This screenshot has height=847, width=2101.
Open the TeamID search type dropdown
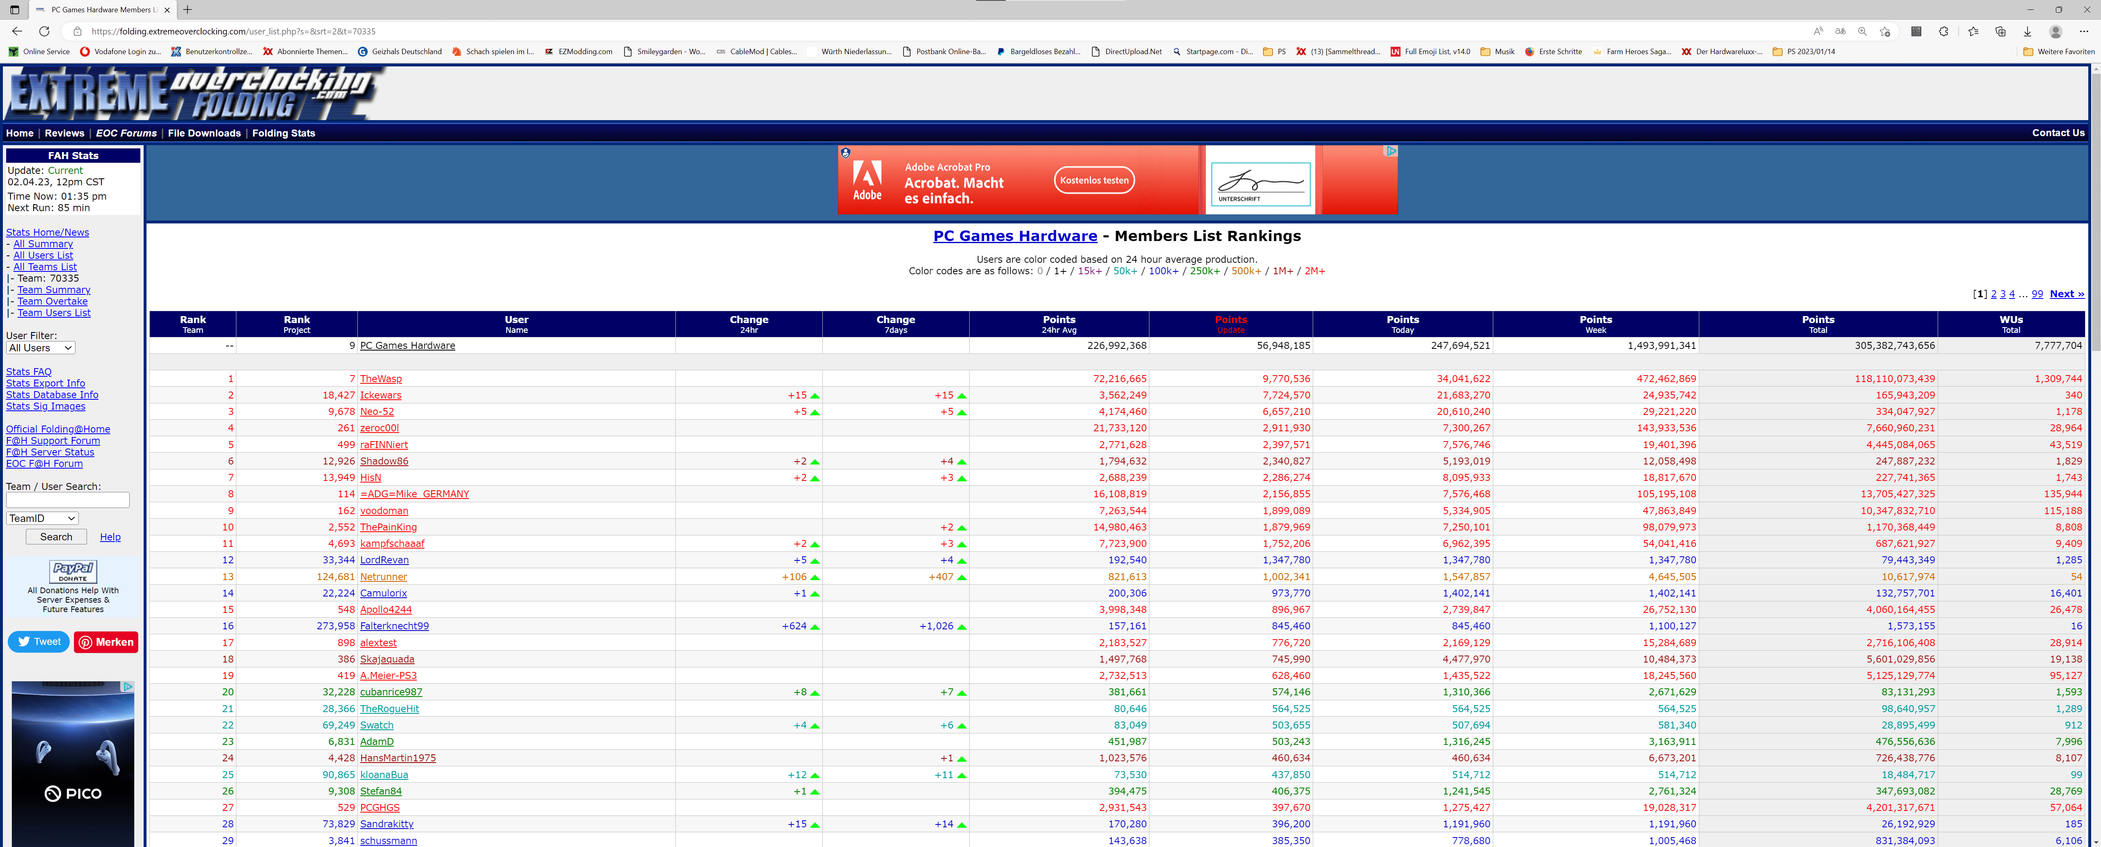coord(42,519)
